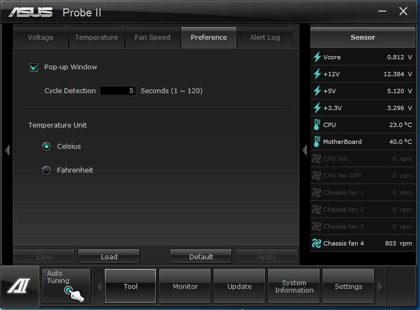Select the Celsius radio button
The image size is (420, 310).
pos(47,147)
